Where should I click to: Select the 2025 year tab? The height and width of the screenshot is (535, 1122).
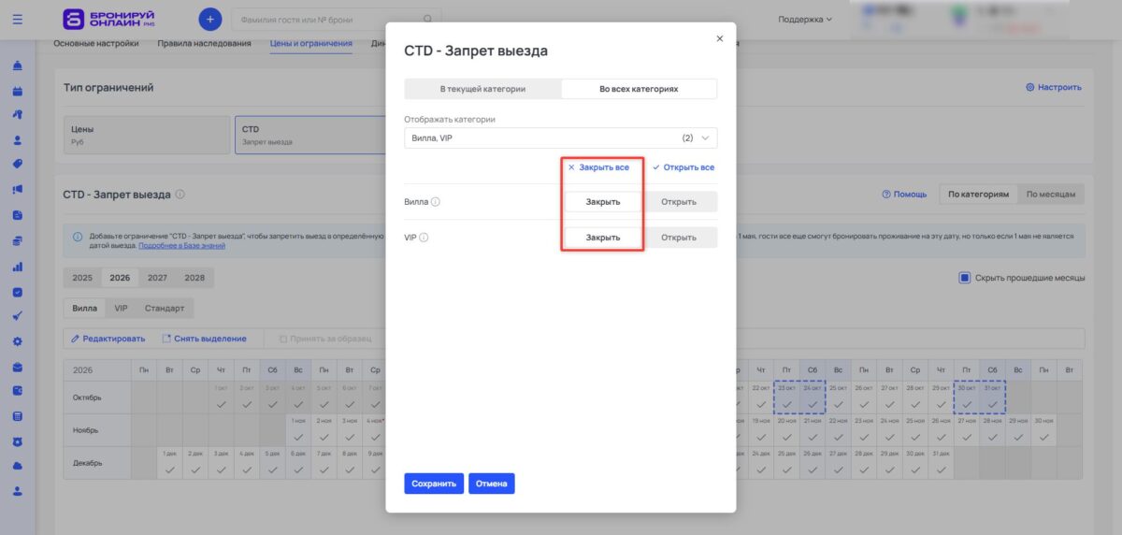point(82,278)
